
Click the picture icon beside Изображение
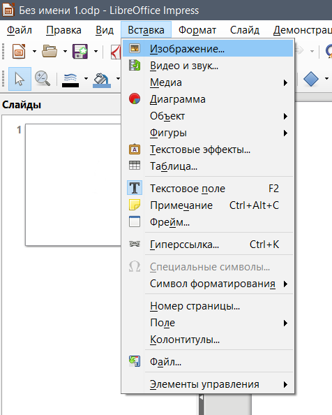click(x=135, y=48)
